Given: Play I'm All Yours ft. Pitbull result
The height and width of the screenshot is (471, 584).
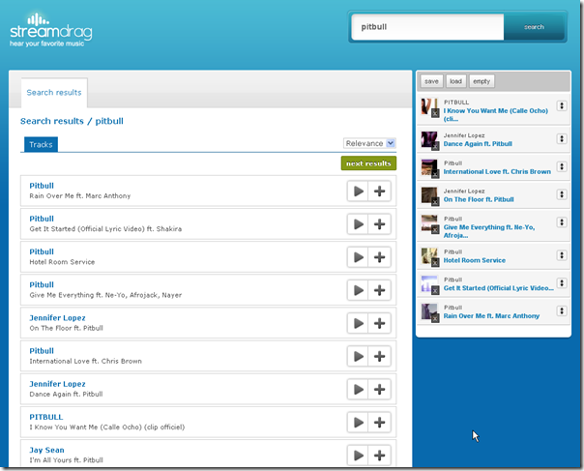Looking at the screenshot, I should coord(358,455).
